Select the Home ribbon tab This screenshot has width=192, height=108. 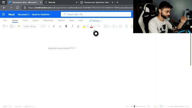(15, 20)
